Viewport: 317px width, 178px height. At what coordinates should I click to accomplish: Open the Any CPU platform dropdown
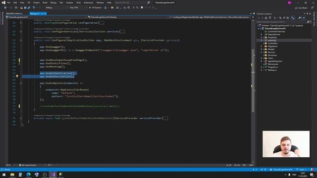click(78, 8)
